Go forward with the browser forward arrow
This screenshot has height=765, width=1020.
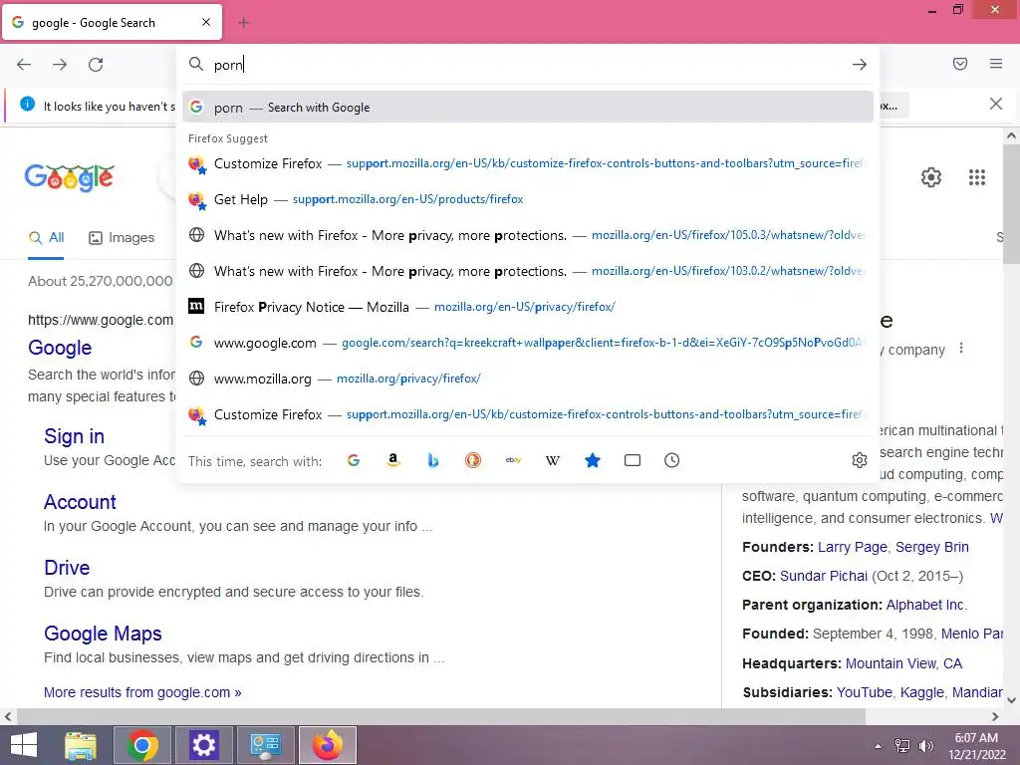pos(60,65)
